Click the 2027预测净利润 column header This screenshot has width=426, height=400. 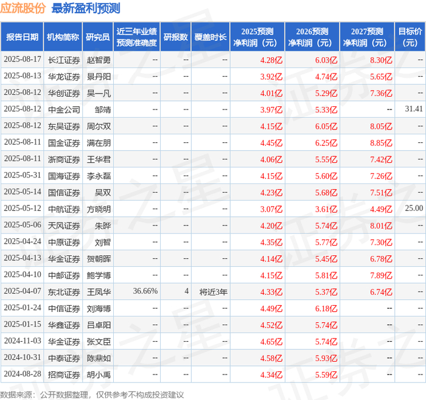[x=367, y=37]
